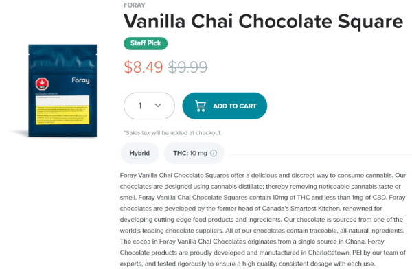Click the Foray logo on the package
This screenshot has height=269, width=412.
[x=80, y=80]
